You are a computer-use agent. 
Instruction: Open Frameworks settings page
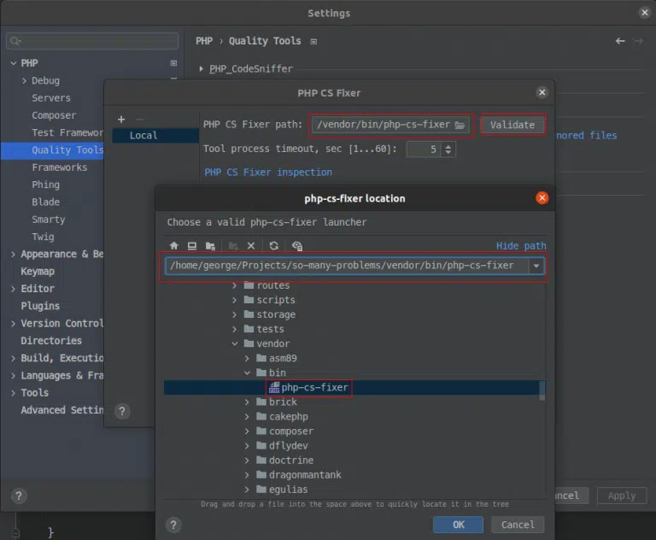pyautogui.click(x=60, y=167)
